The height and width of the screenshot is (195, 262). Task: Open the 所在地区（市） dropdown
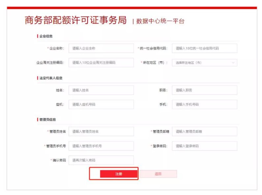coord(204,63)
